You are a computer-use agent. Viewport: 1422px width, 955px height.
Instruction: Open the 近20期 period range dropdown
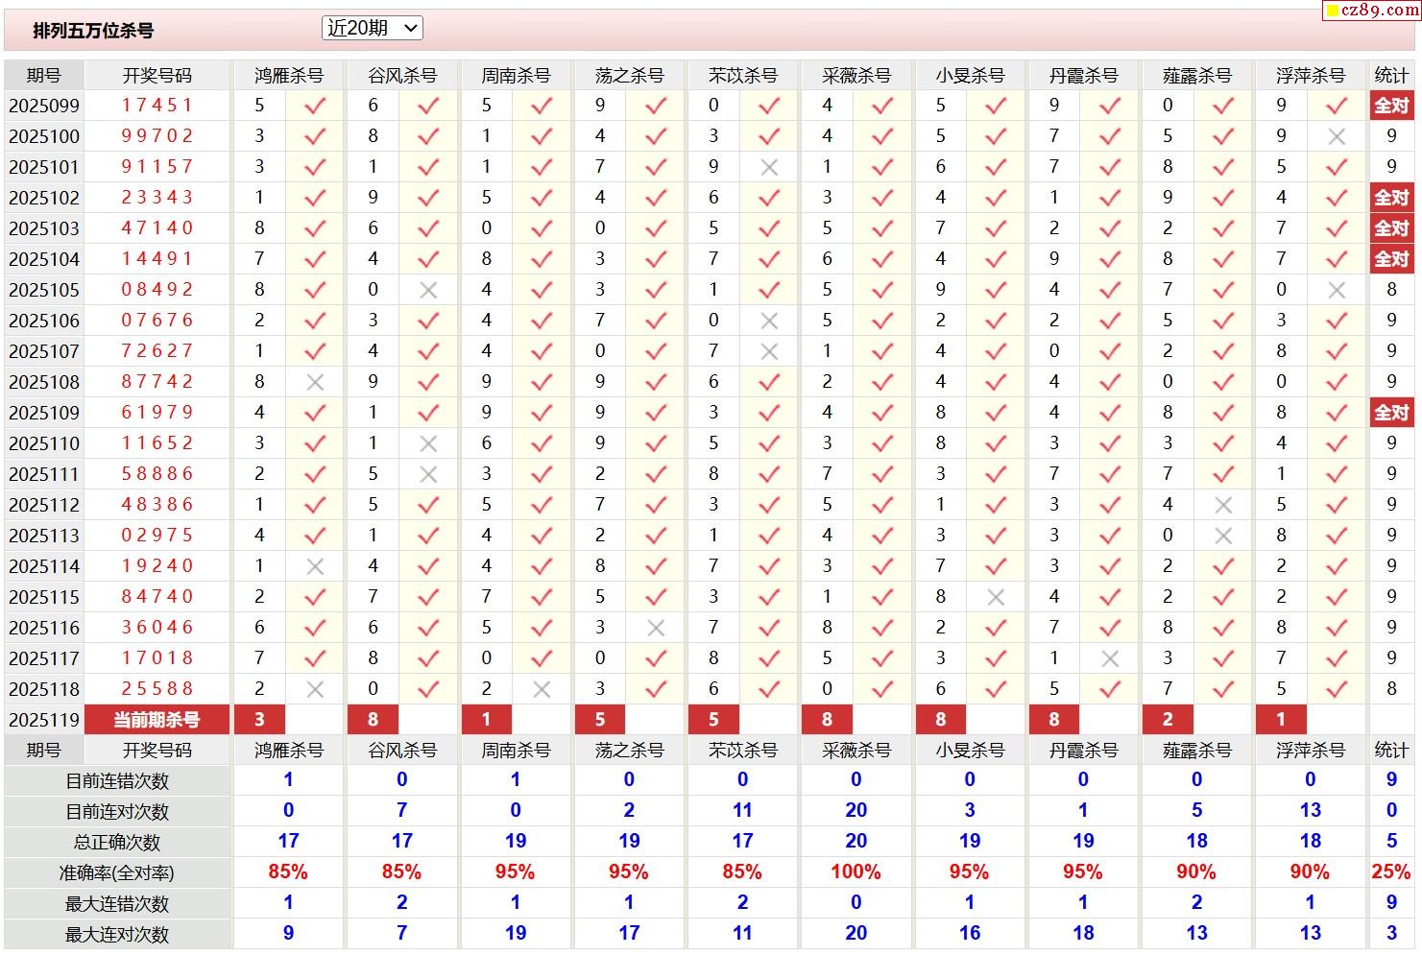click(x=372, y=29)
